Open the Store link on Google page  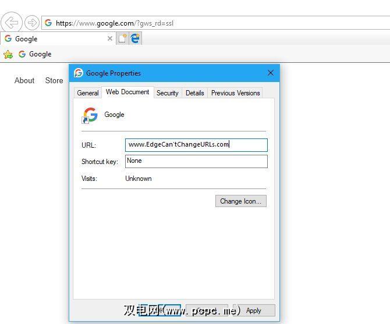coord(54,80)
